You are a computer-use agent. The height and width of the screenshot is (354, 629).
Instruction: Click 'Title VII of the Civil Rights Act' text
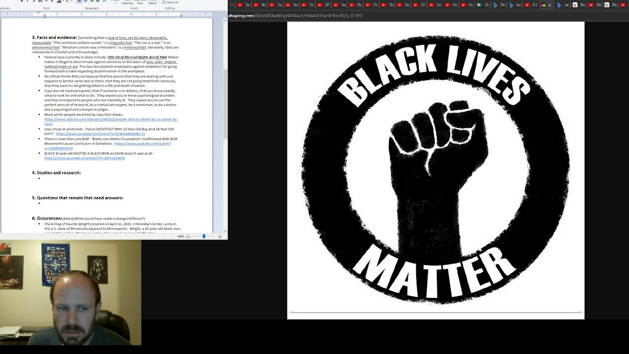click(x=137, y=57)
